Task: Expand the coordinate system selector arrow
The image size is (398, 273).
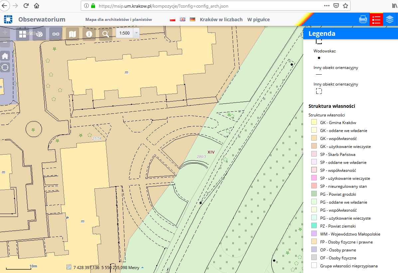Action: click(x=142, y=267)
